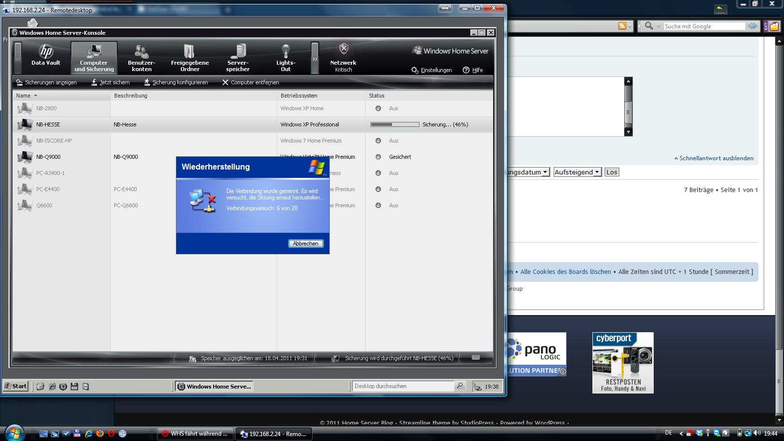Screen dimensions: 784x441
Task: Select the Computer und Sicherung tab
Action: click(x=94, y=57)
